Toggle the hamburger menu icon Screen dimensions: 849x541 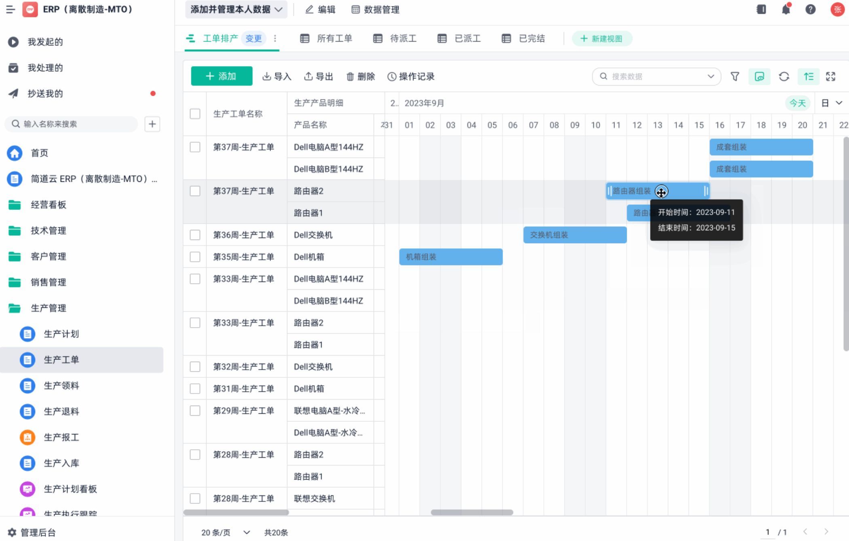[11, 9]
